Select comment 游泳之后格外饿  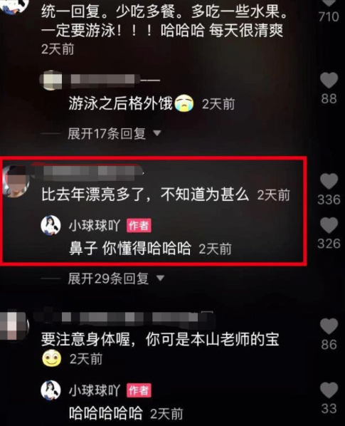(x=121, y=103)
